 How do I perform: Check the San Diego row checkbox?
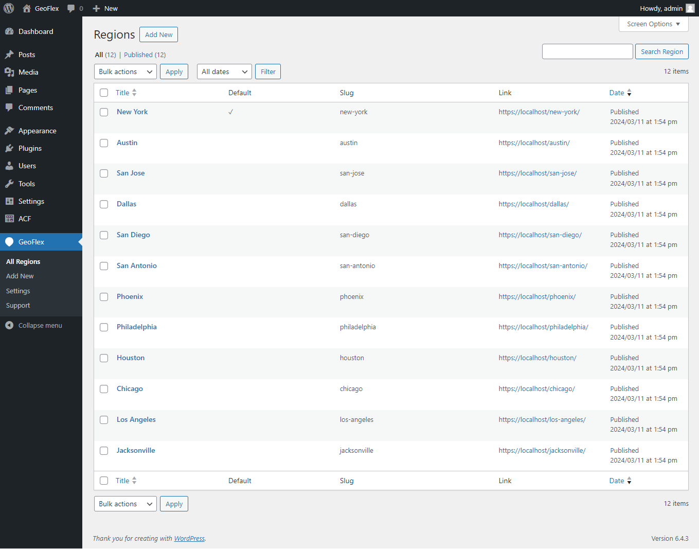104,235
